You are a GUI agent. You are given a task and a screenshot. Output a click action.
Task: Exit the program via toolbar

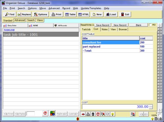click(x=125, y=14)
